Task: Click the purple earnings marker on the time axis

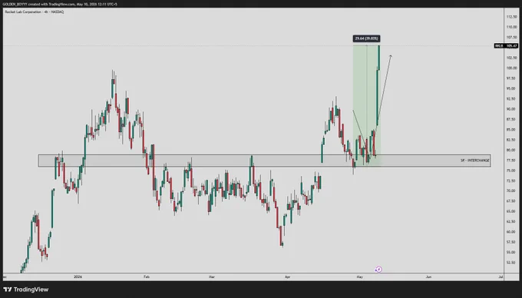Action: 378,270
